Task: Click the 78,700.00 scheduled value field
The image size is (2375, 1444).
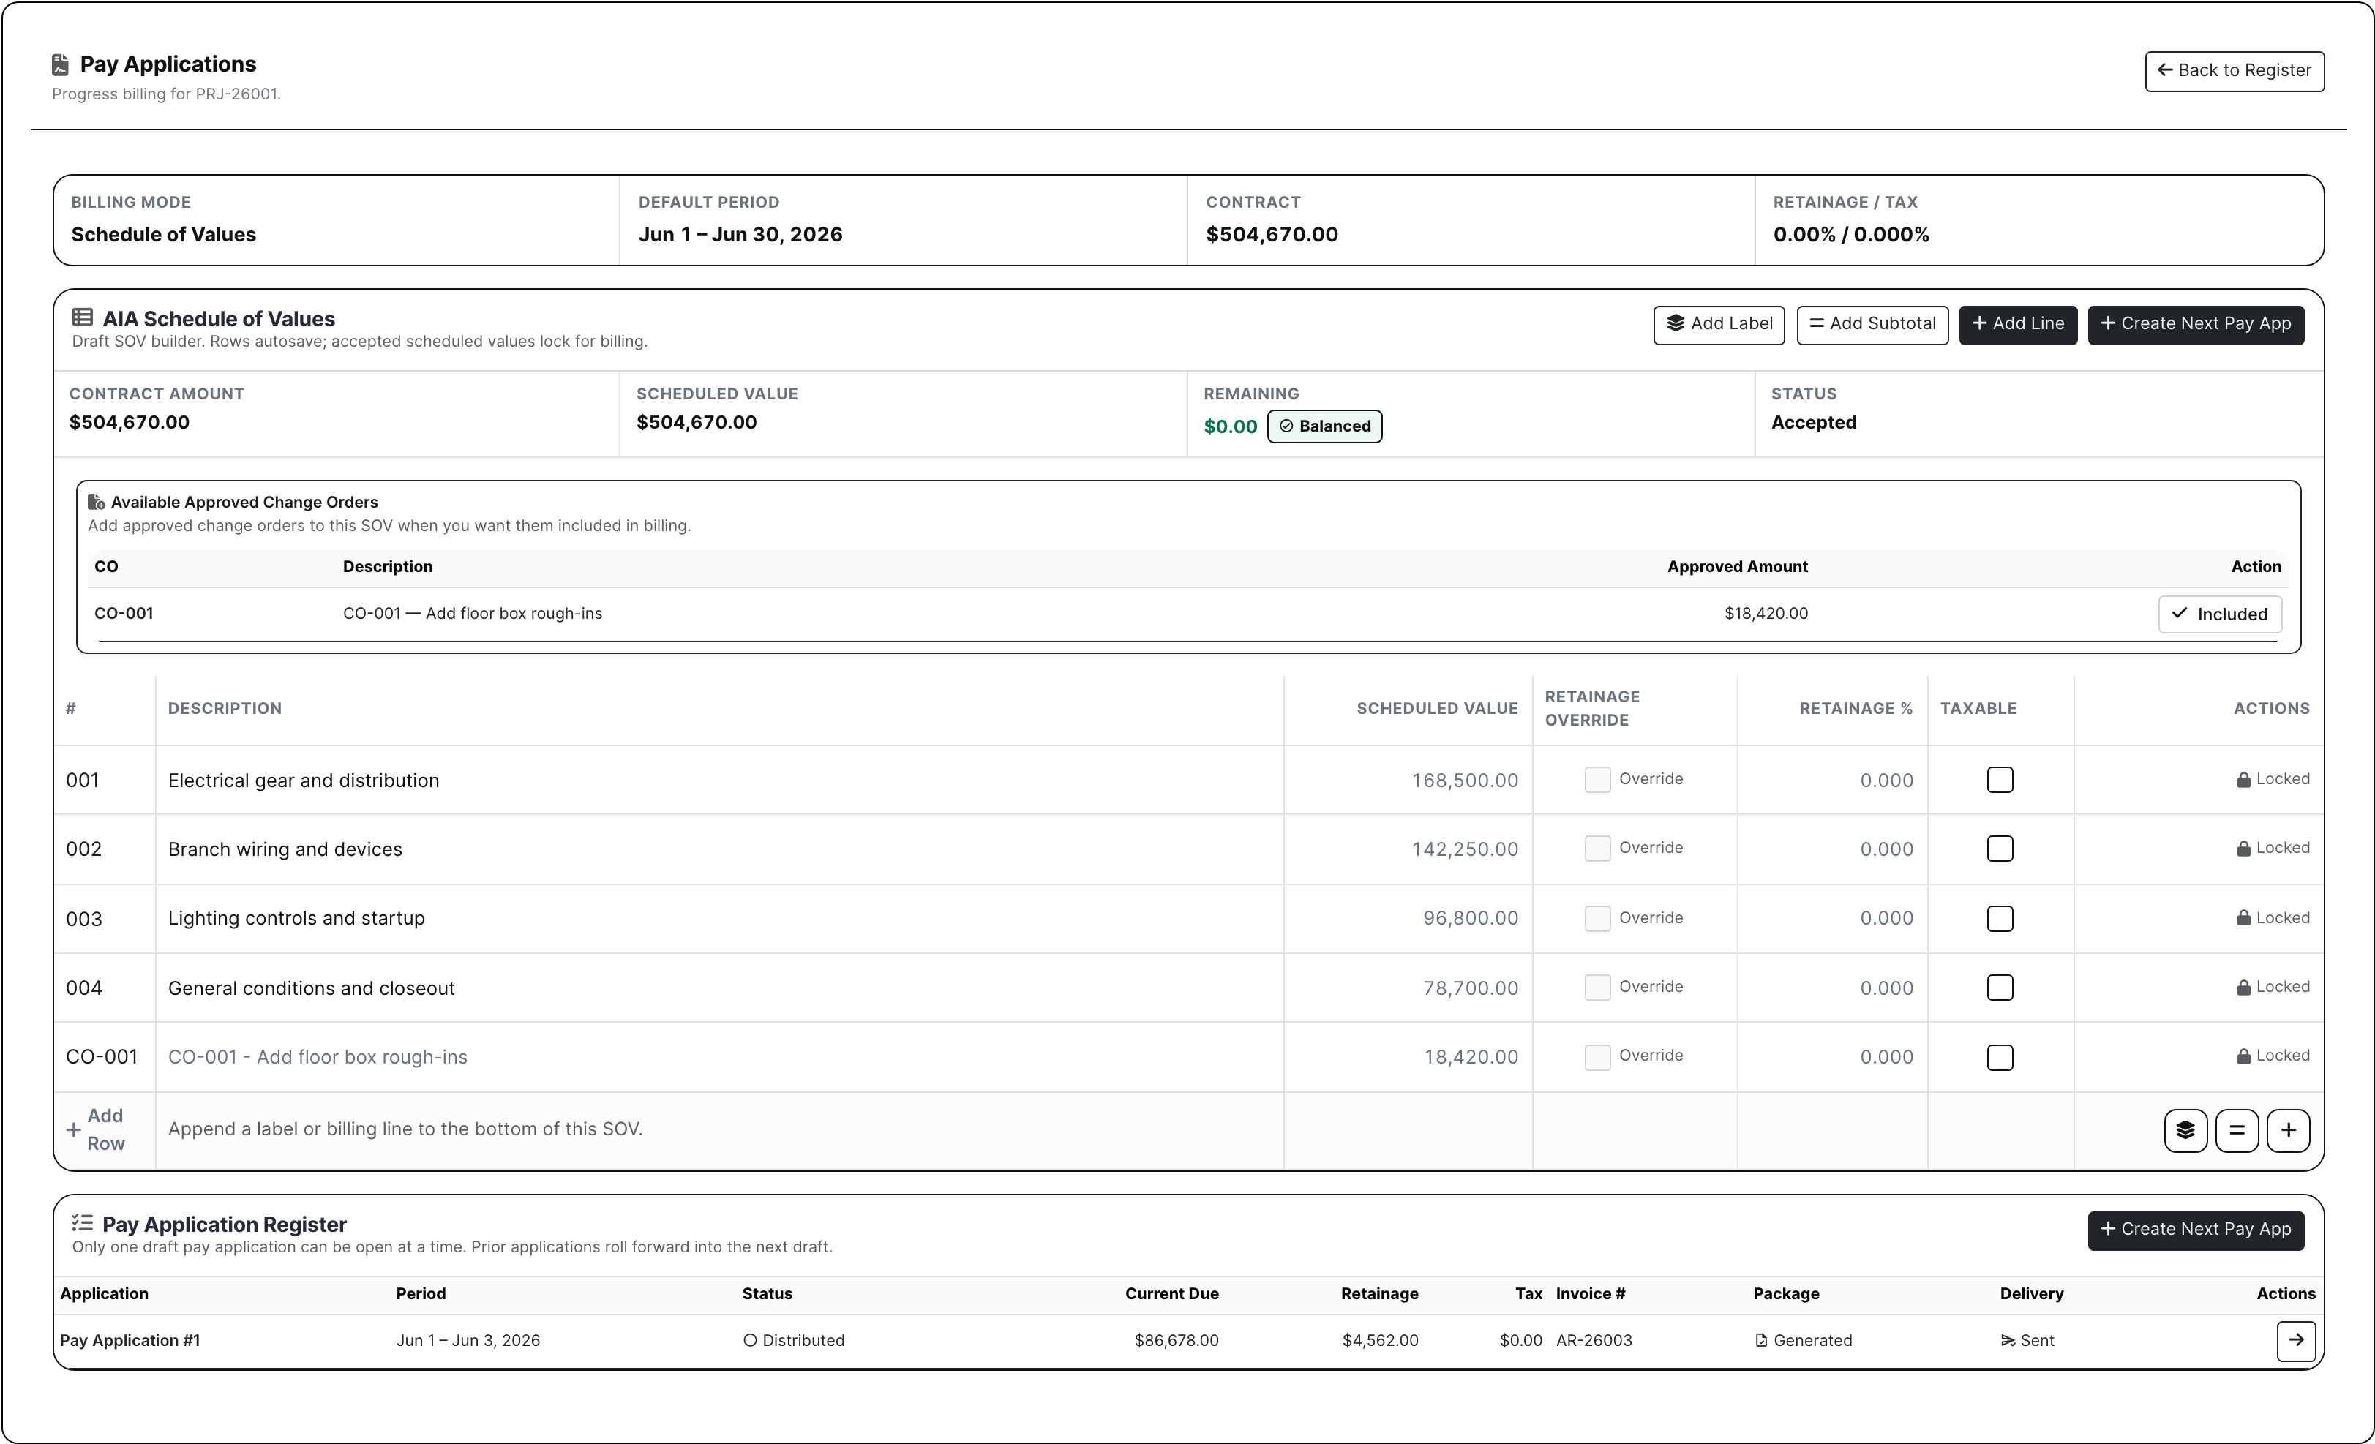Action: point(1408,987)
